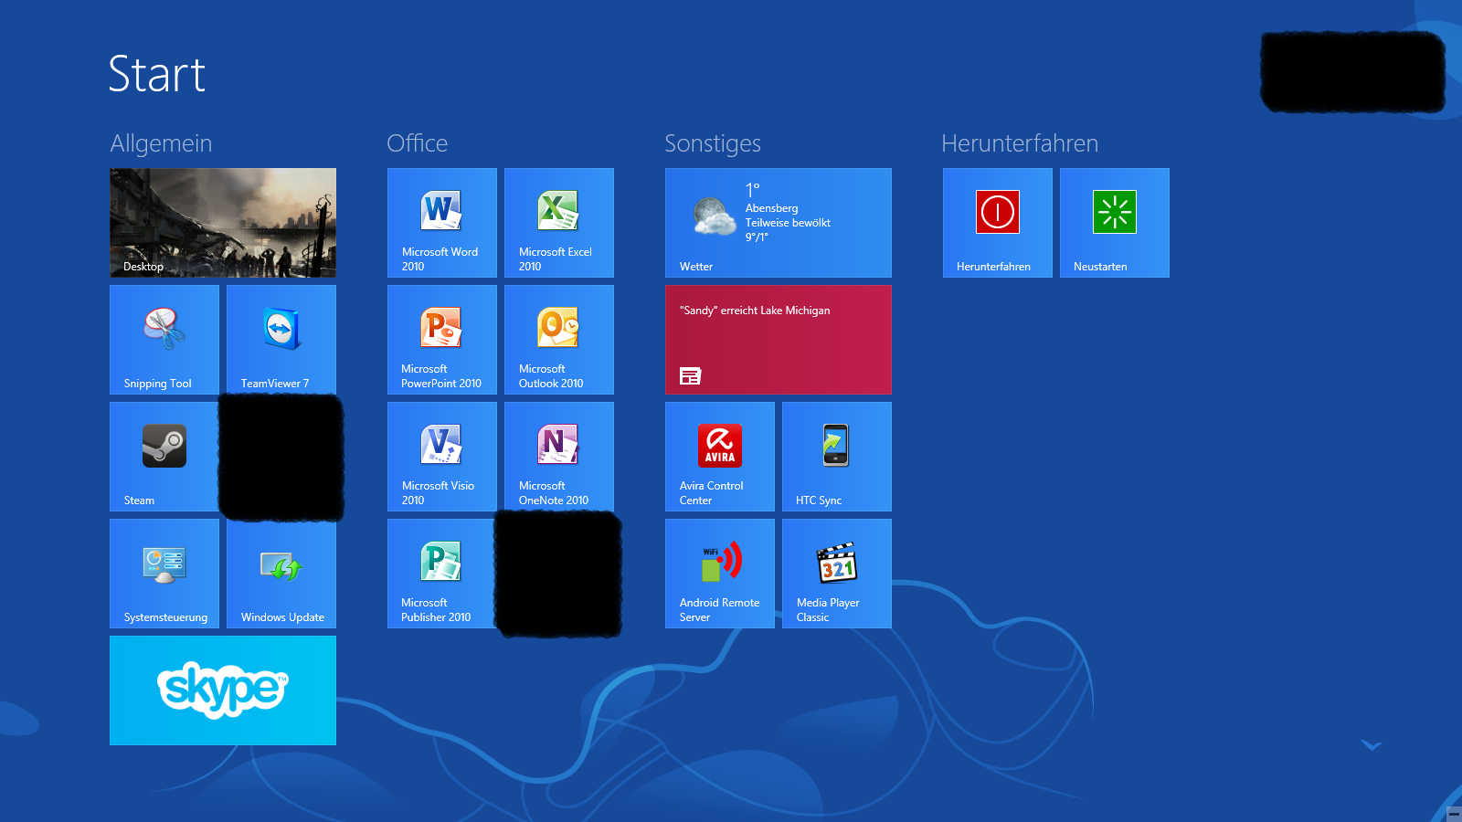Select the Allgemein group heading
1462x822 pixels.
(161, 143)
